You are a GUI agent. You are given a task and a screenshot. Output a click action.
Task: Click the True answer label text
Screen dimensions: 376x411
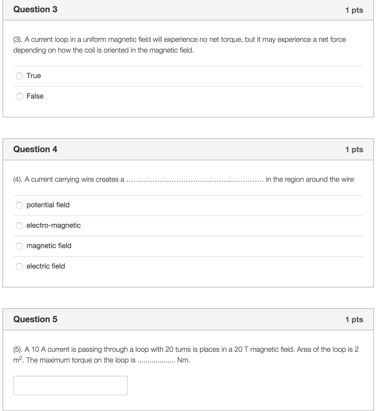(x=34, y=76)
